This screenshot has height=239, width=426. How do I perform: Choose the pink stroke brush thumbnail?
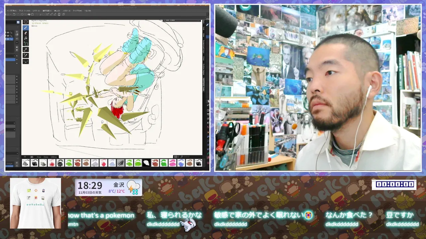tap(172, 163)
